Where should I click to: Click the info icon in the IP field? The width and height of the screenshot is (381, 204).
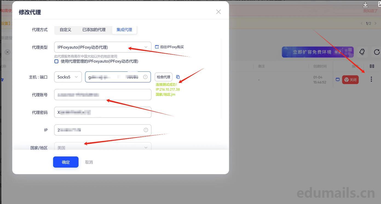pyautogui.click(x=145, y=130)
